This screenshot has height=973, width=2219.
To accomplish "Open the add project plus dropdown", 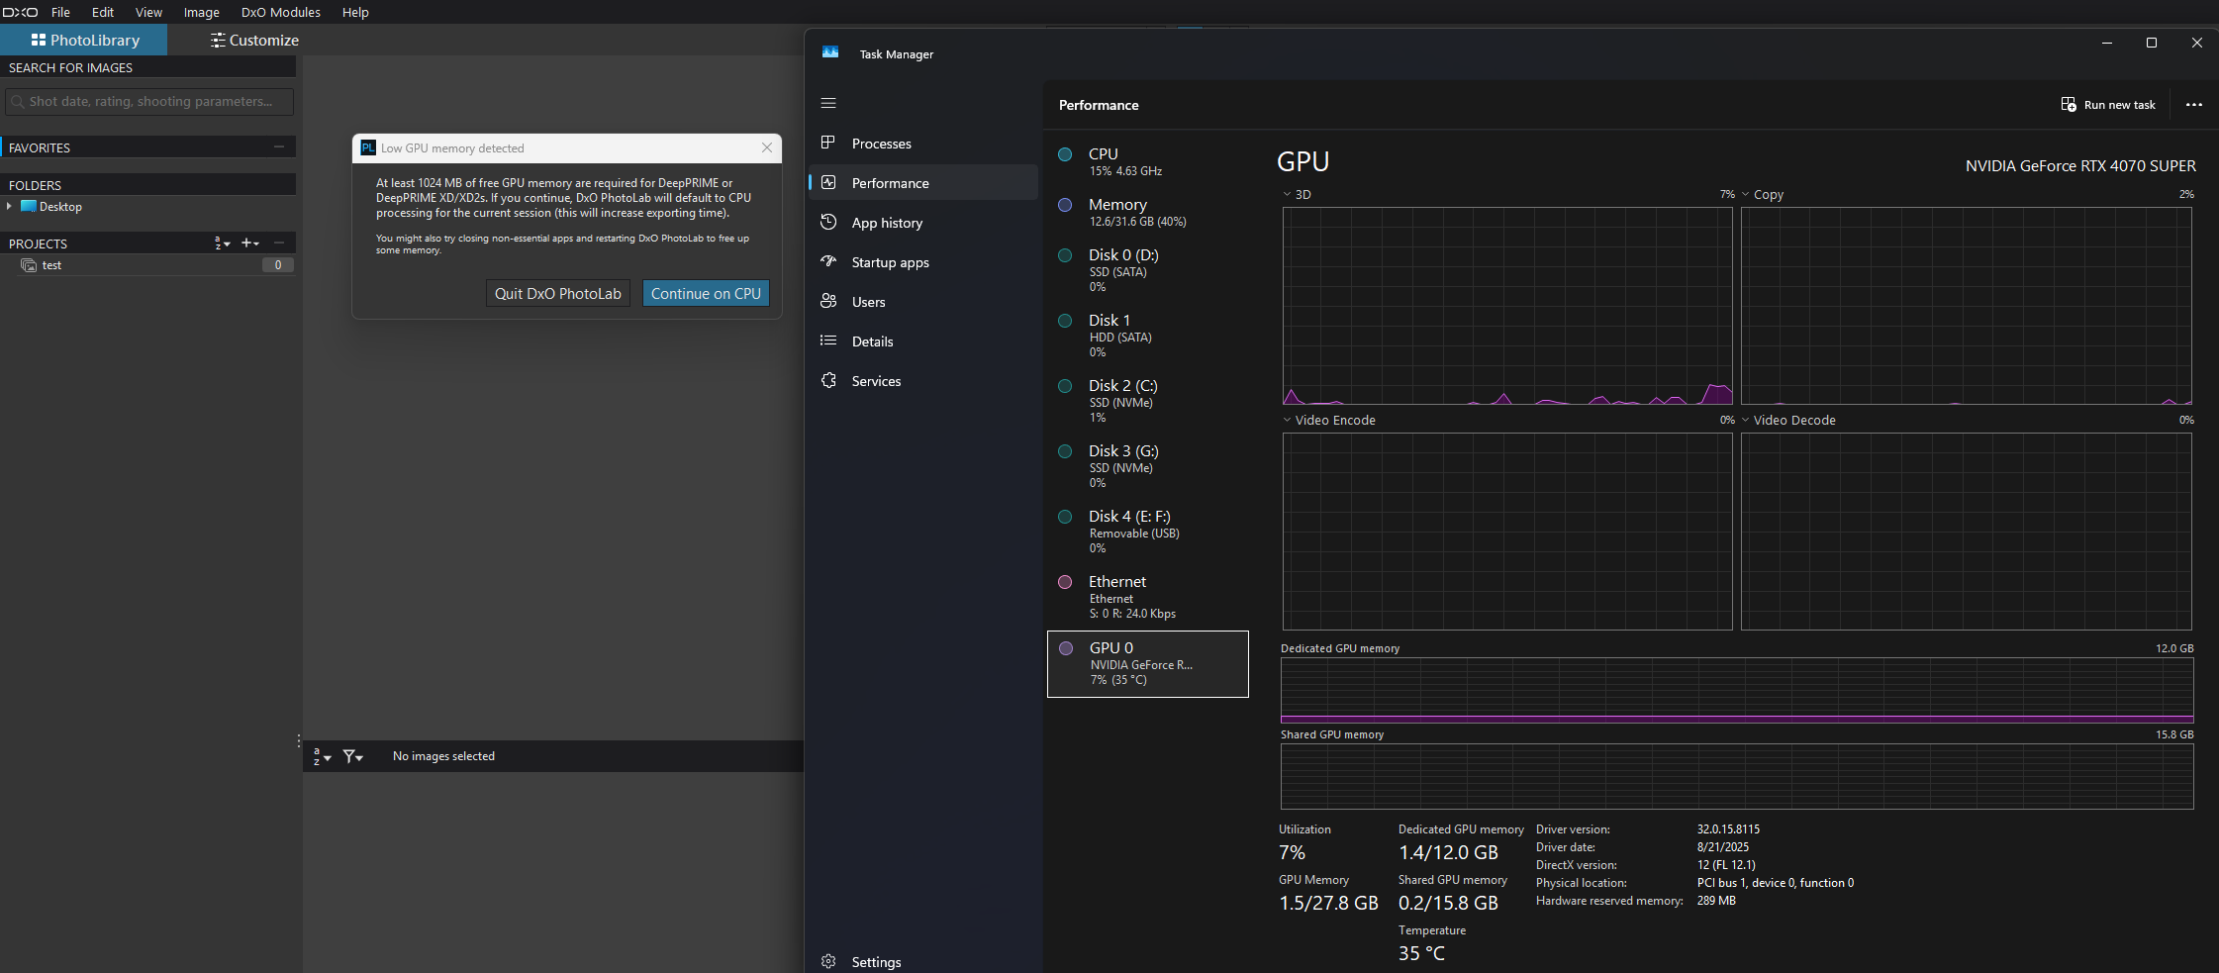I will pos(250,243).
